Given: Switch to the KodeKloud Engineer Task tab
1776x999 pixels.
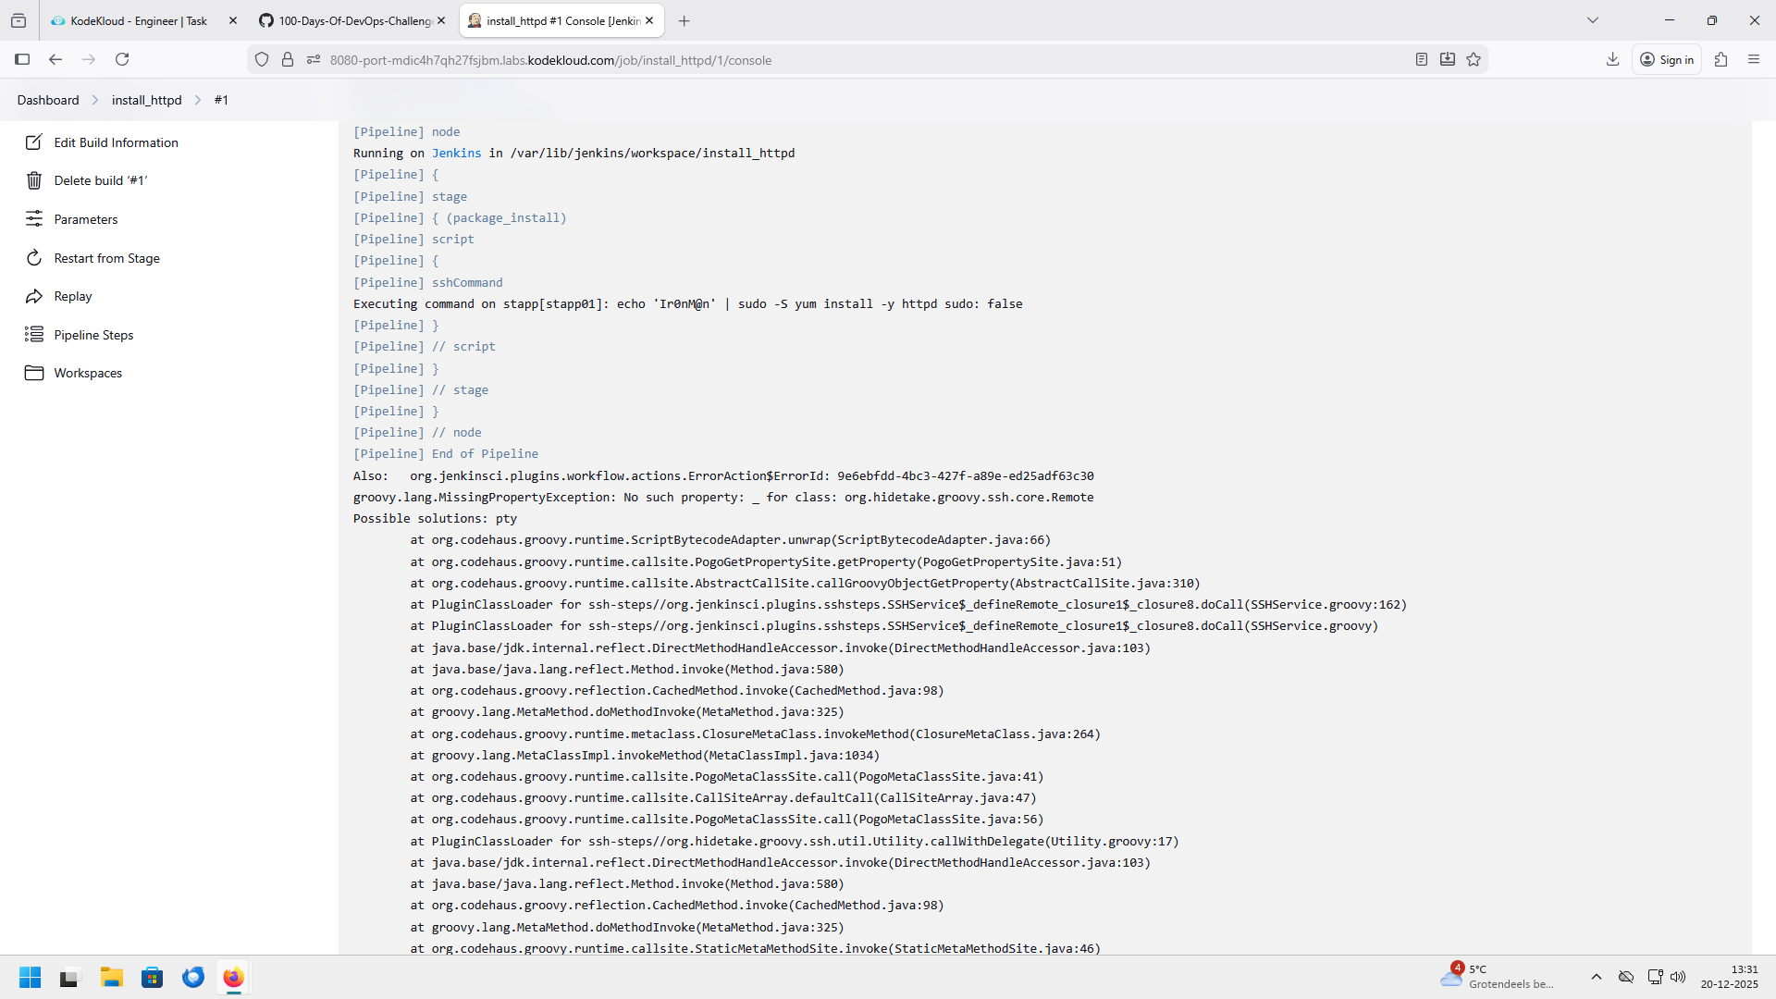Looking at the screenshot, I should point(139,20).
